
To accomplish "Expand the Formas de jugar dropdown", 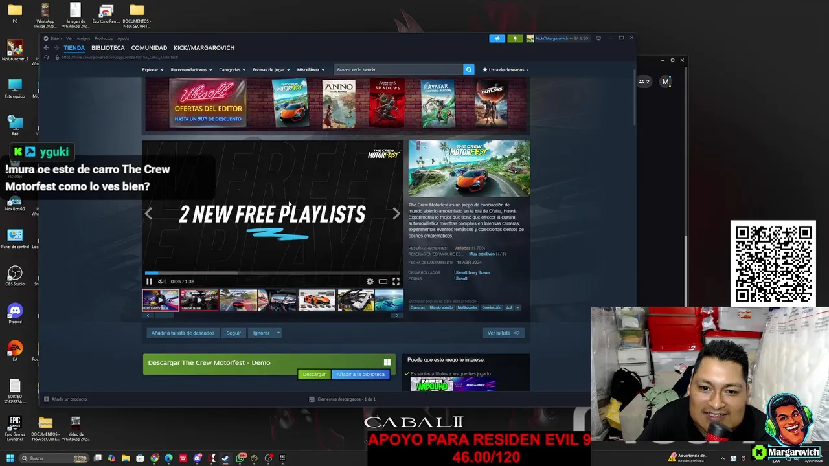I will tap(271, 69).
